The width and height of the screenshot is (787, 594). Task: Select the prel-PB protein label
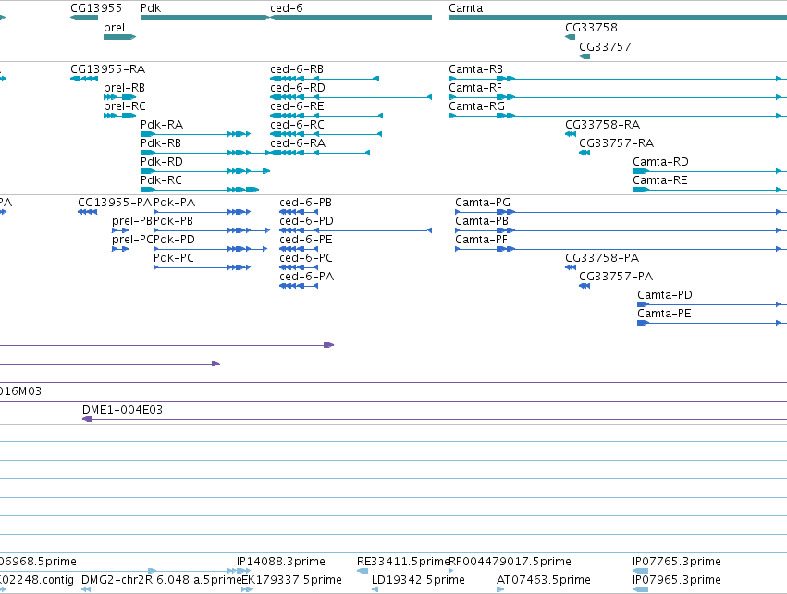tap(132, 221)
